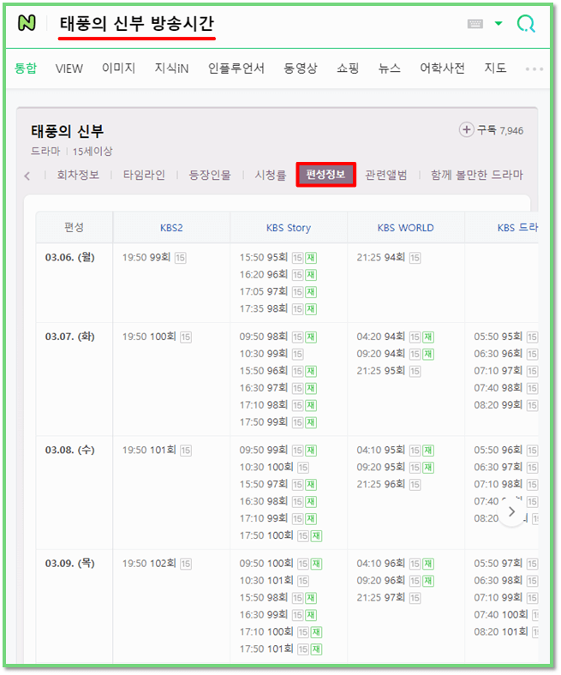This screenshot has height=675, width=561.
Task: Switch to the VIEW tab
Action: click(69, 69)
